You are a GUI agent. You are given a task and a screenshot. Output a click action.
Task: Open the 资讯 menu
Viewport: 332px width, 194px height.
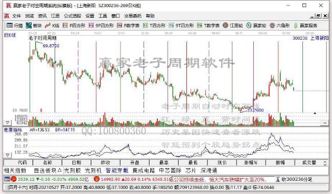(x=42, y=16)
